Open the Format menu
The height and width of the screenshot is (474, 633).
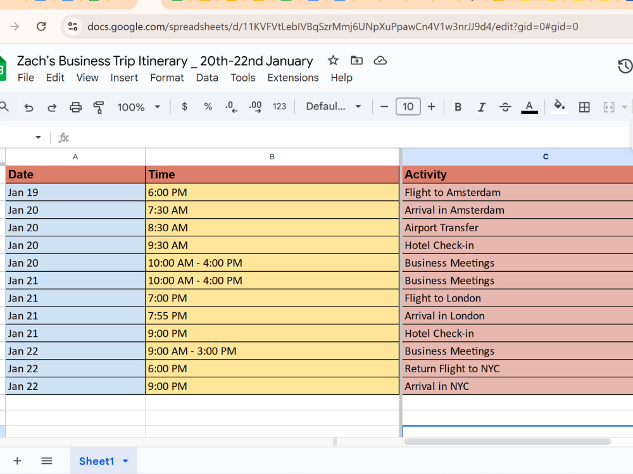[166, 78]
